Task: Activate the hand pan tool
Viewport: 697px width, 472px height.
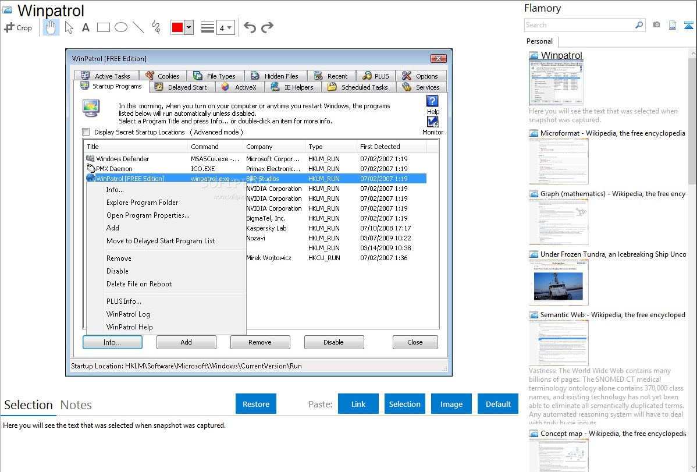Action: [x=51, y=27]
